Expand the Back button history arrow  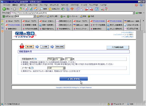11,9
